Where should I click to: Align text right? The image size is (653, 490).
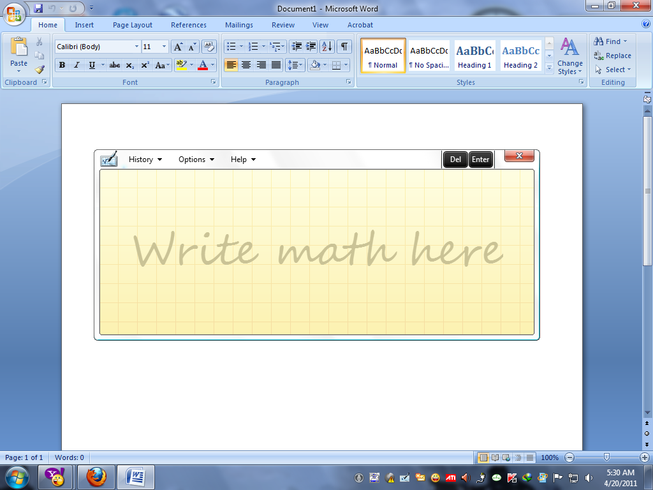[x=261, y=65]
